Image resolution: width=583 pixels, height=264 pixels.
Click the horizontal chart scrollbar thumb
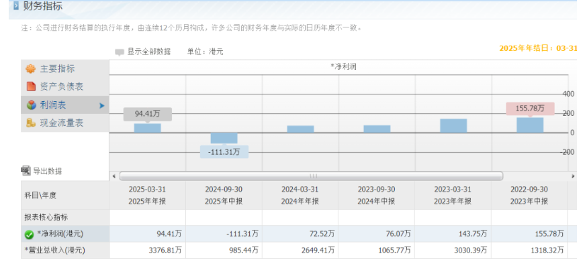click(x=311, y=176)
